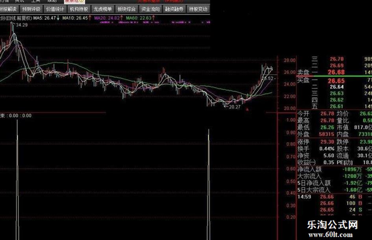372x240 pixels.
Task: Click the 净流入额 row
Action: coord(335,169)
